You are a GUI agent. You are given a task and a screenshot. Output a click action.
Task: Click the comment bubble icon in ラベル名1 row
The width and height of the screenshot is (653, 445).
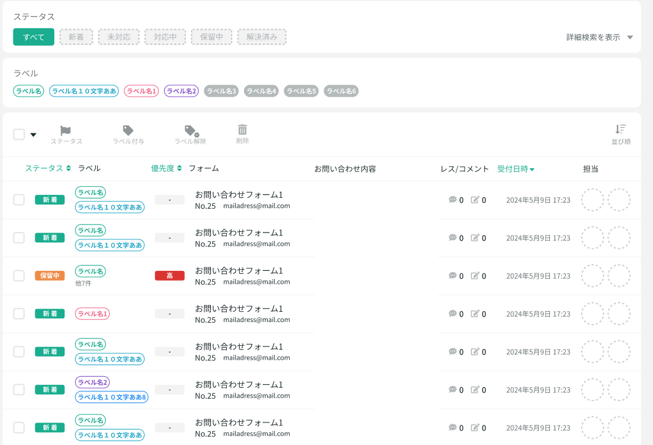(x=452, y=314)
